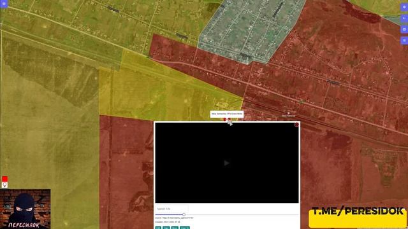Play the video in the popup
The width and height of the screenshot is (408, 229).
coord(227,163)
